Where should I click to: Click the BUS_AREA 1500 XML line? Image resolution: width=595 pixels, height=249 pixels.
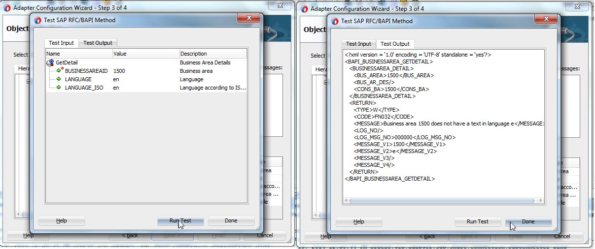click(394, 75)
